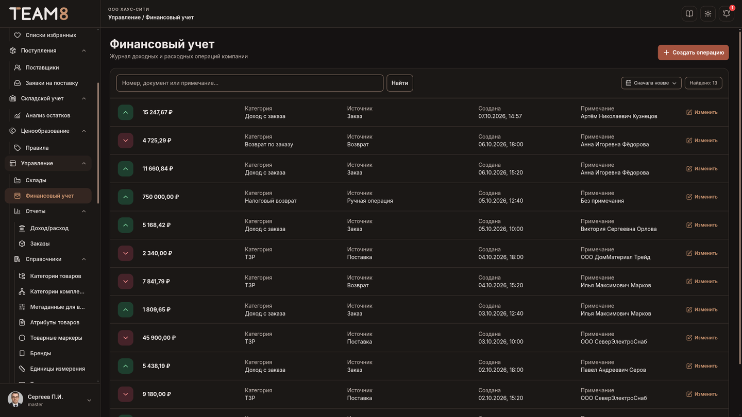Collapse the Складской учет section chevron
This screenshot has height=417, width=742.
click(84, 98)
